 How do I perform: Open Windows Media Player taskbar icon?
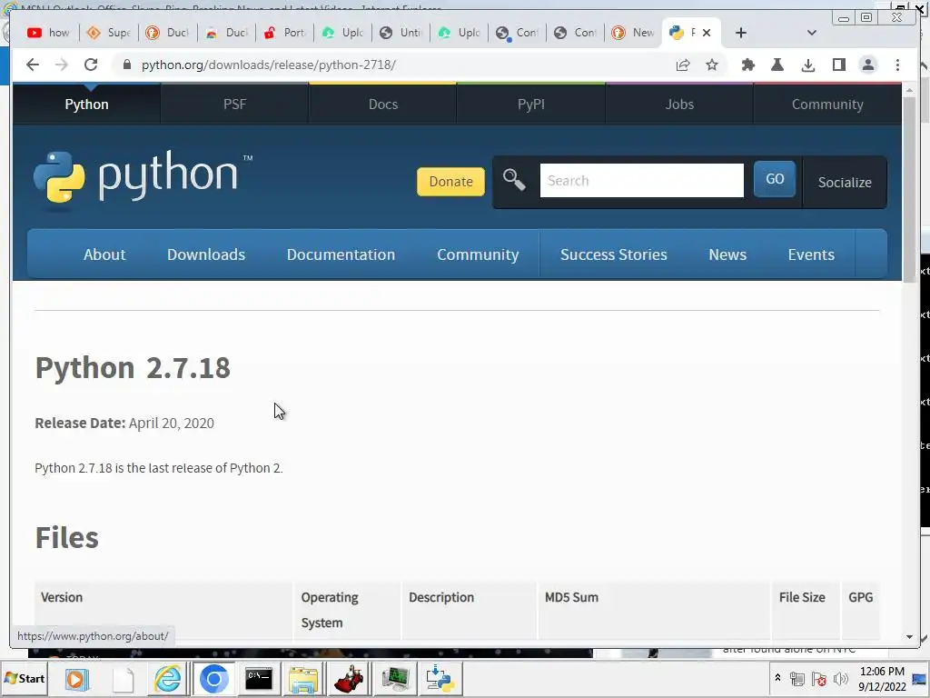coord(76,678)
